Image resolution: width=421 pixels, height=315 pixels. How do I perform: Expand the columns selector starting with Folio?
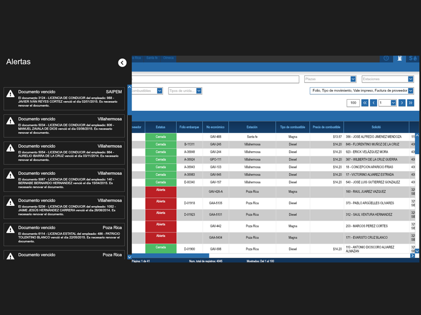click(411, 91)
